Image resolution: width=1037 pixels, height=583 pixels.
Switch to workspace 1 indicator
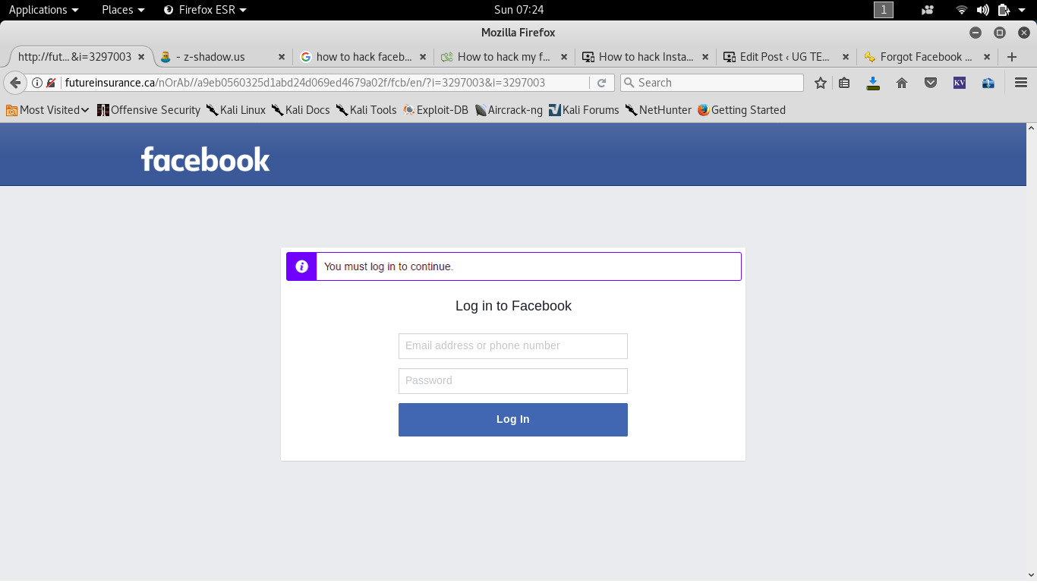coord(884,10)
